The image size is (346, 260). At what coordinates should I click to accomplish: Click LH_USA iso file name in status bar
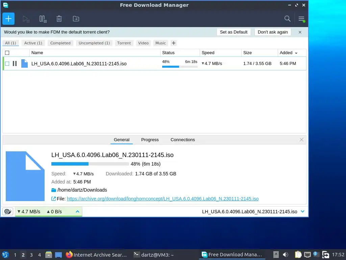tap(250, 212)
